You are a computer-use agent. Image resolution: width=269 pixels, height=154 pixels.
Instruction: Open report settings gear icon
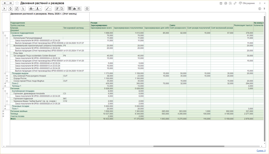(87, 9)
